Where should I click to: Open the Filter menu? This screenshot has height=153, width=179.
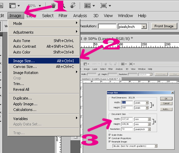click(63, 15)
